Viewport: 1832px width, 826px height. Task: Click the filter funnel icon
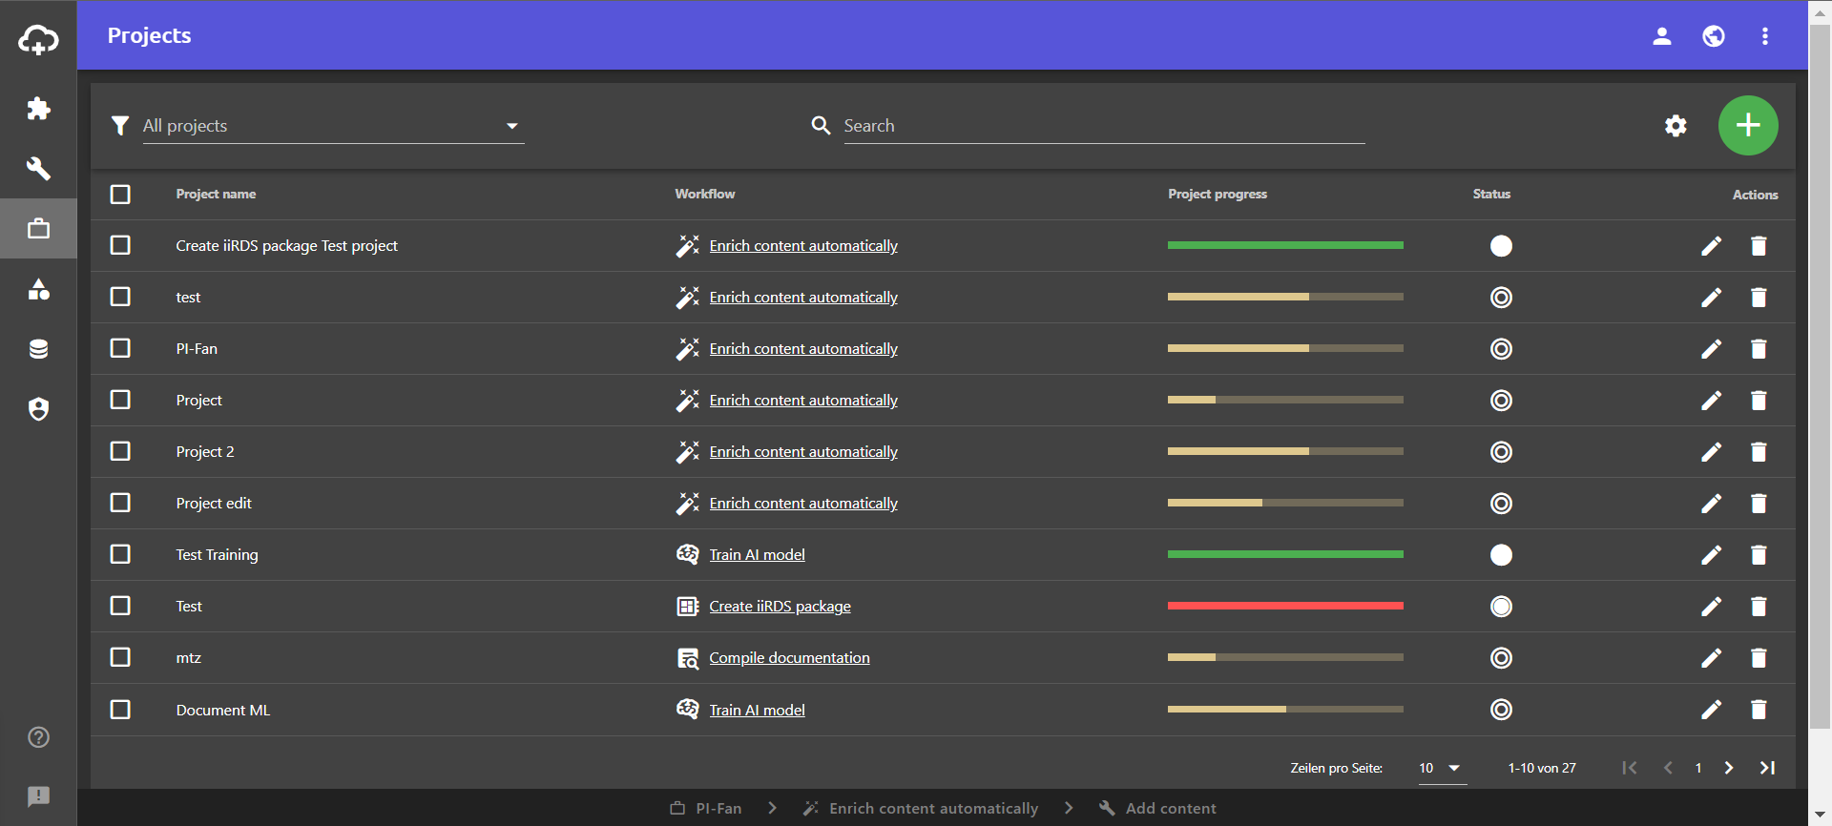click(120, 126)
